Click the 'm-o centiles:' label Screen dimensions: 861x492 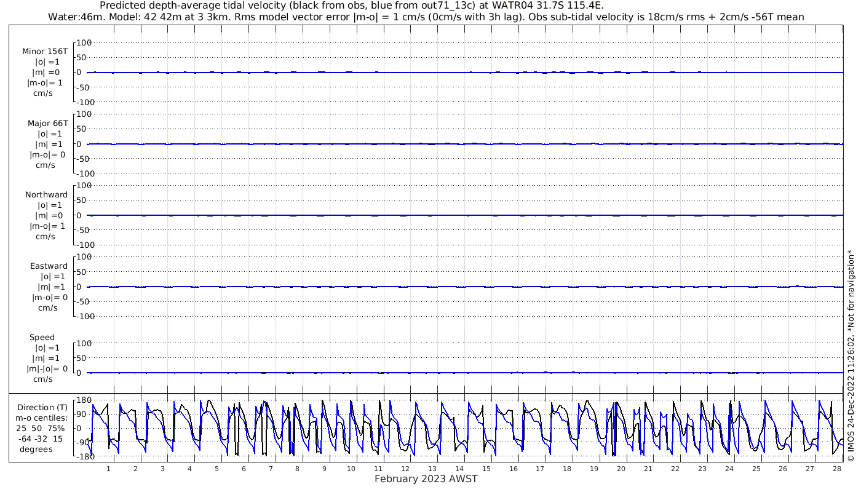click(42, 418)
